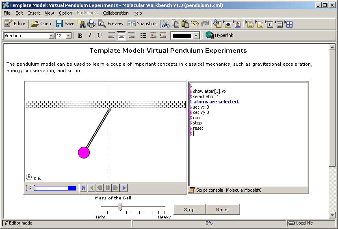Open the font size 12 dropdown
Screen dimensions: 338x229
pyautogui.click(x=69, y=36)
